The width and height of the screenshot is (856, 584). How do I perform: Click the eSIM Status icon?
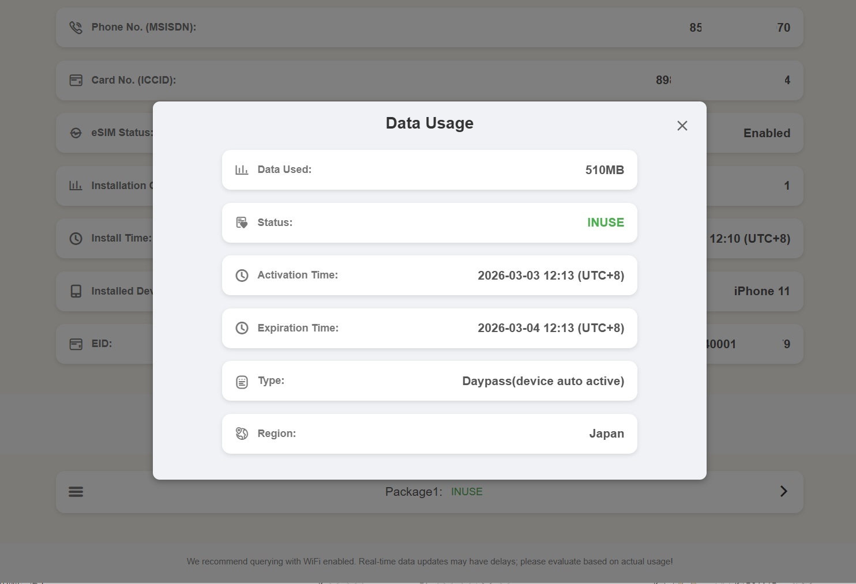[76, 133]
